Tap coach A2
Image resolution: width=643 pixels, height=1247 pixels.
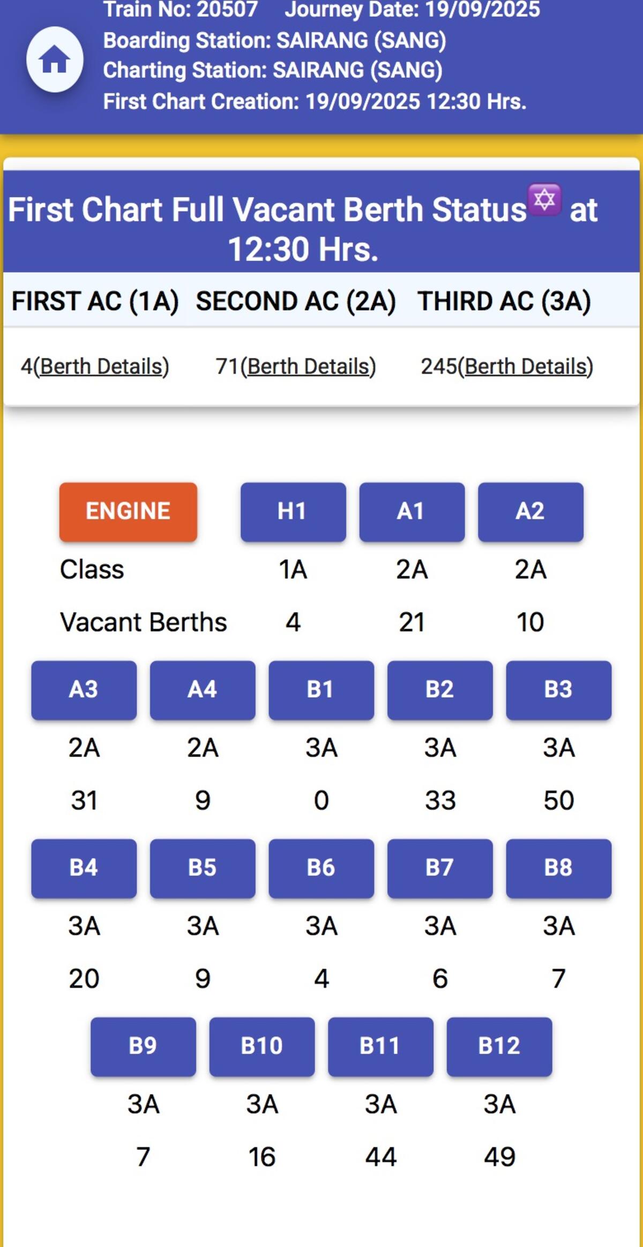click(x=530, y=512)
